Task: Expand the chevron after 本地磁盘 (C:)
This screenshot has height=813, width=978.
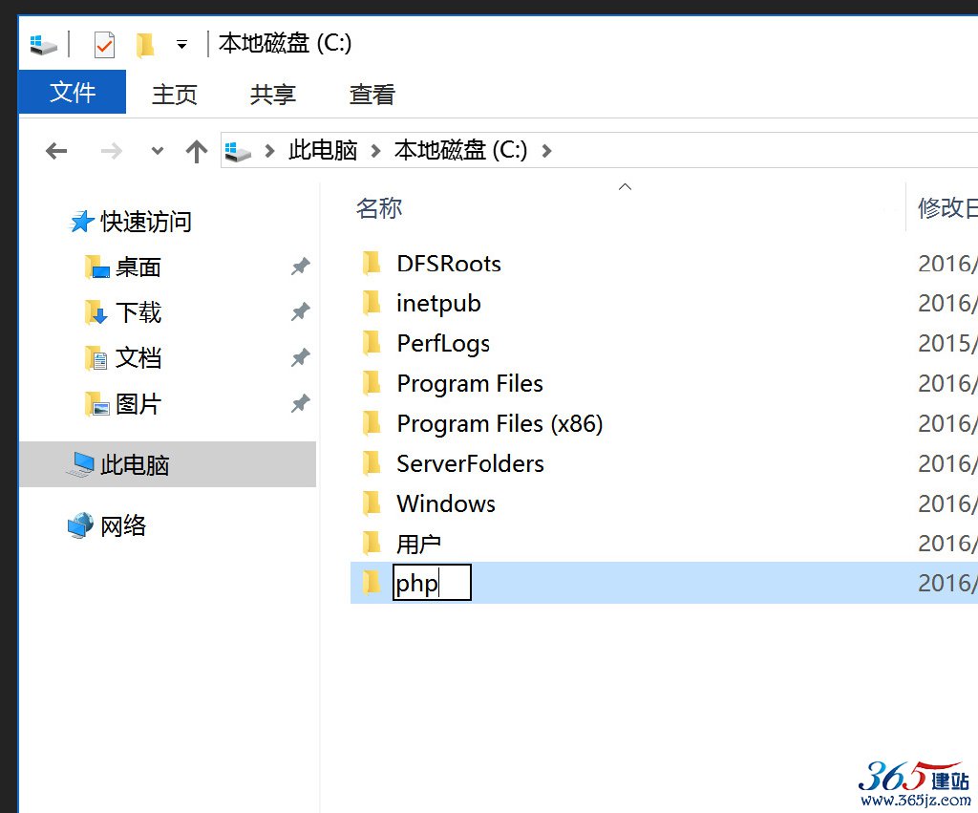Action: point(546,151)
